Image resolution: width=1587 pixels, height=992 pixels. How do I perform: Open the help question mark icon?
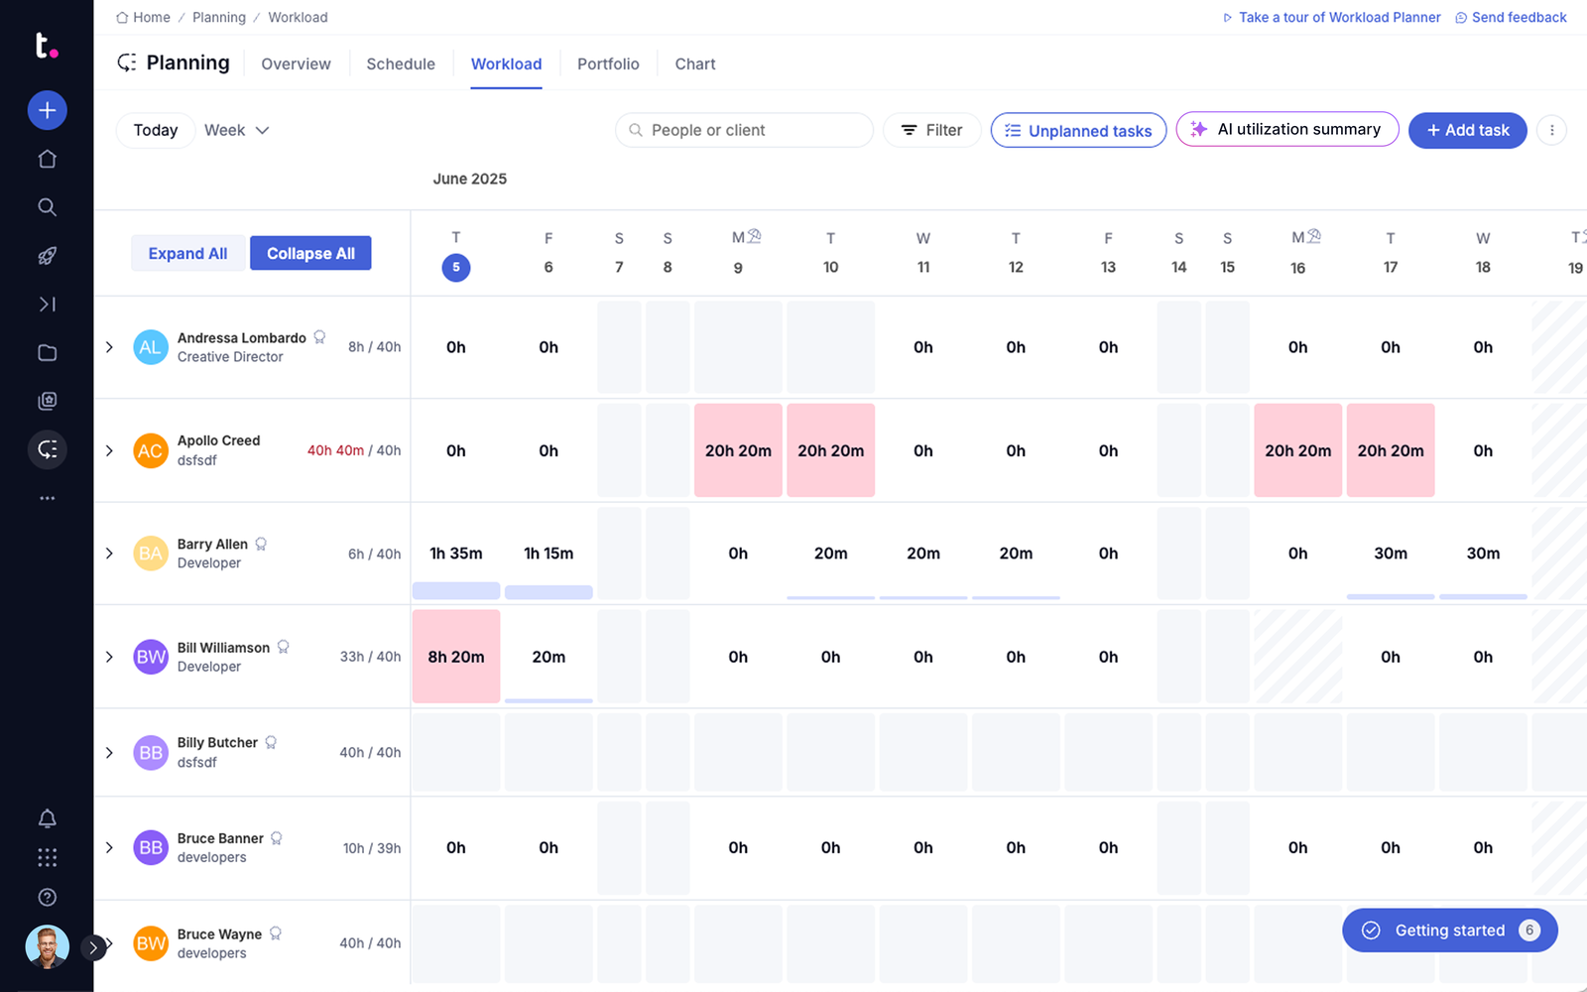point(47,898)
